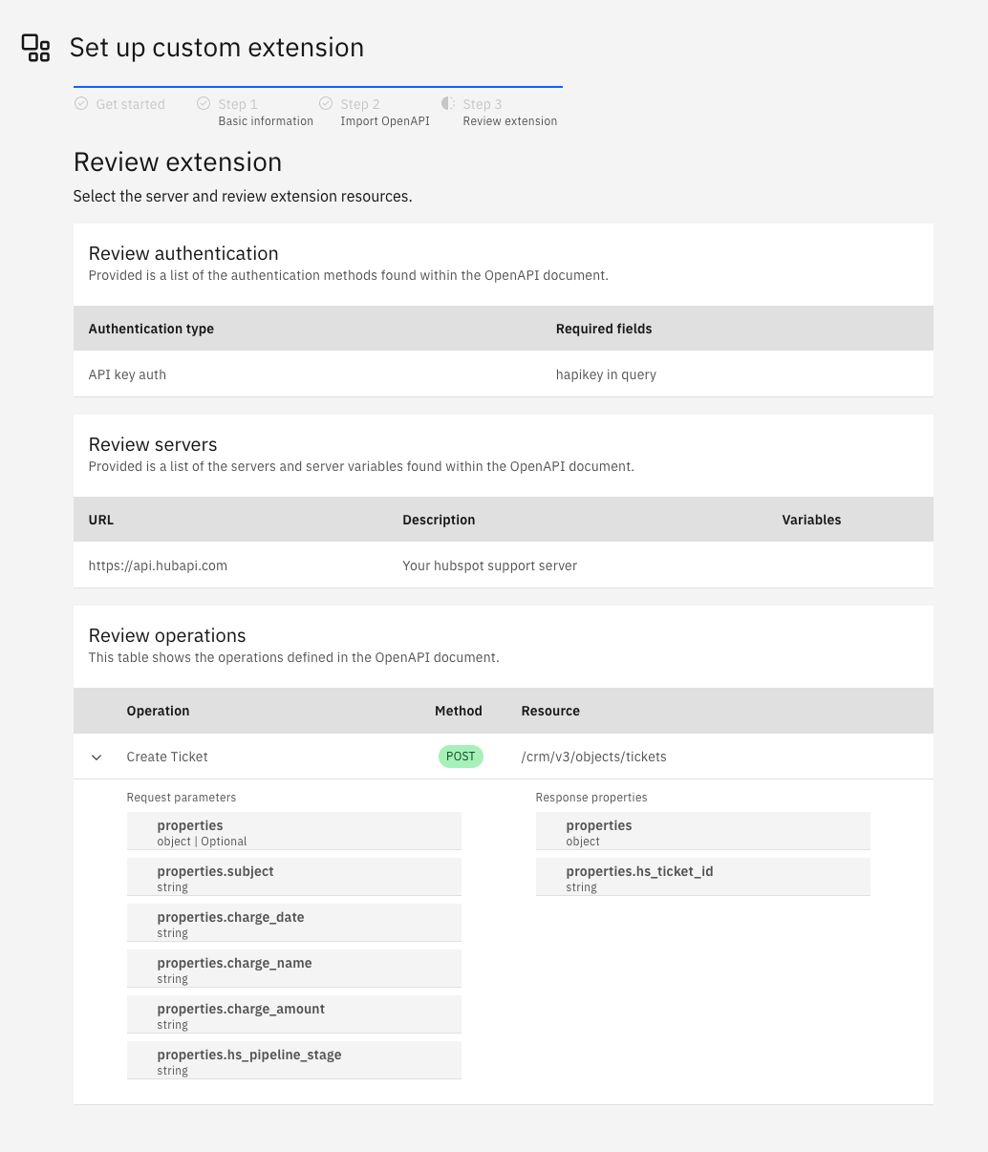Click the checkmark icon beside Get started
This screenshot has width=988, height=1152.
pyautogui.click(x=81, y=102)
